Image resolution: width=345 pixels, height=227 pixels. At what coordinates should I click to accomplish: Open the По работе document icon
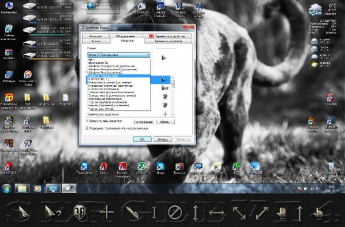click(66, 99)
